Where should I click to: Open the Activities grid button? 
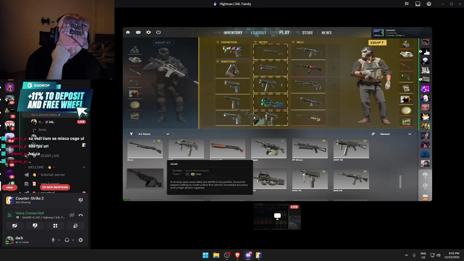pyautogui.click(x=55, y=225)
